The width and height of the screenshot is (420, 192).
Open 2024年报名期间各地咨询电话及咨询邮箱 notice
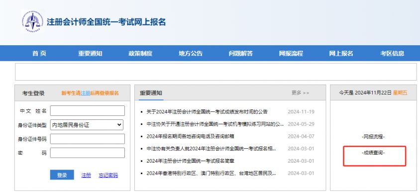click(x=190, y=136)
